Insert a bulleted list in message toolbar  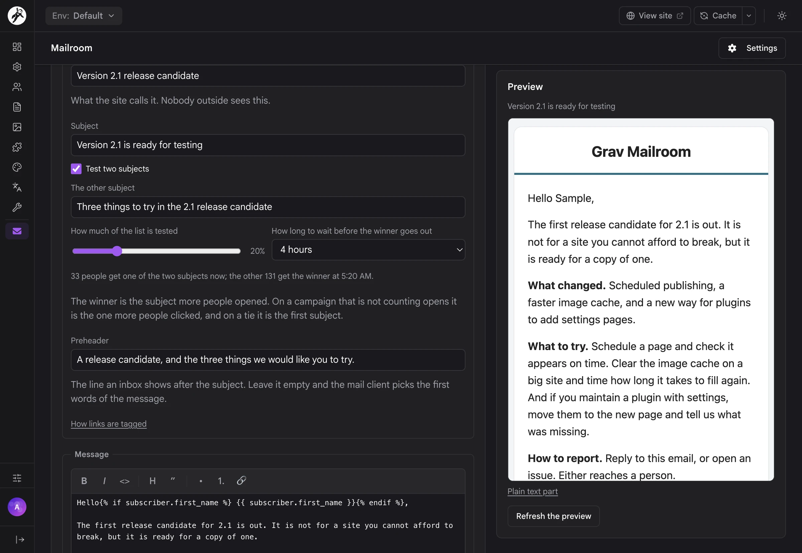[x=201, y=481]
